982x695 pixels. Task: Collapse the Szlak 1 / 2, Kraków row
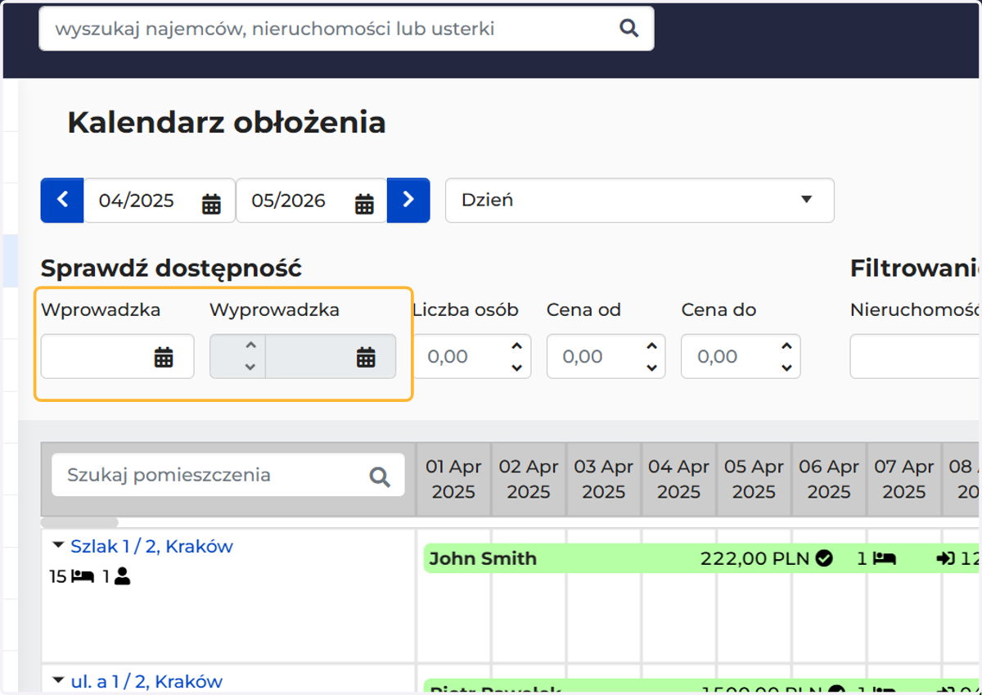[x=58, y=546]
